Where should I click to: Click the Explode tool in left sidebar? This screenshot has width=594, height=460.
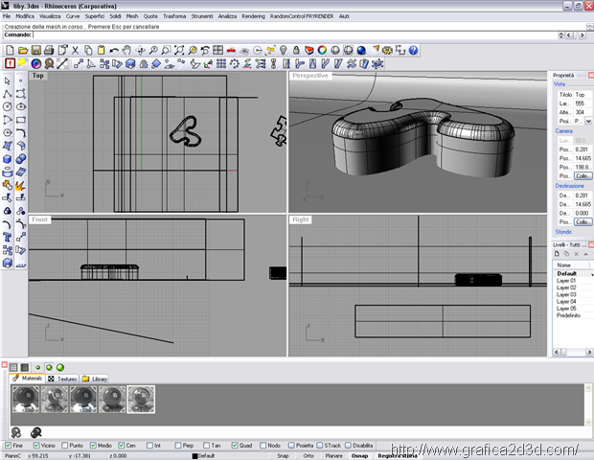[21, 184]
